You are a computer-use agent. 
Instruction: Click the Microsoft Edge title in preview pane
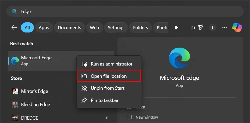pyautogui.click(x=180, y=78)
